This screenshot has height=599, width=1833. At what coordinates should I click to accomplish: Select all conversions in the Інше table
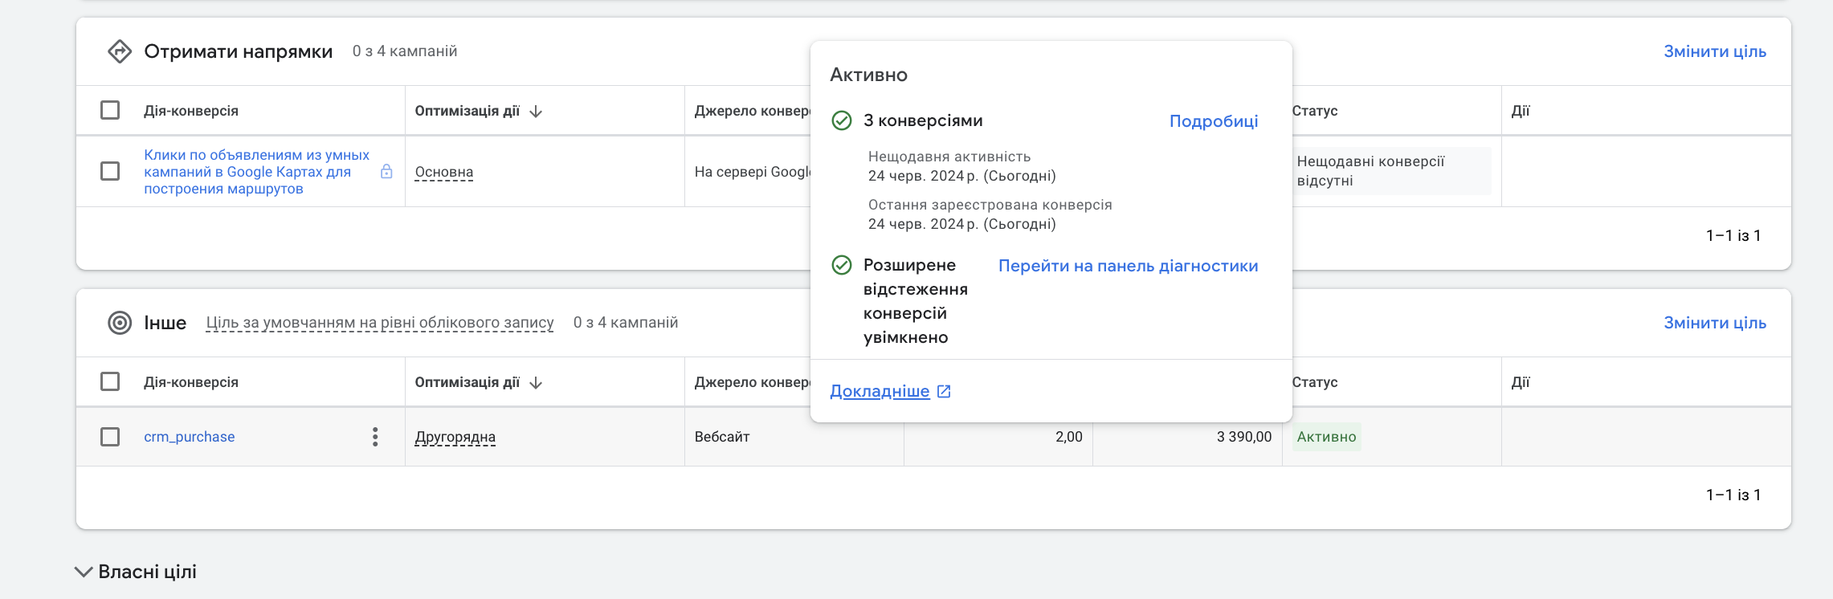[x=110, y=381]
